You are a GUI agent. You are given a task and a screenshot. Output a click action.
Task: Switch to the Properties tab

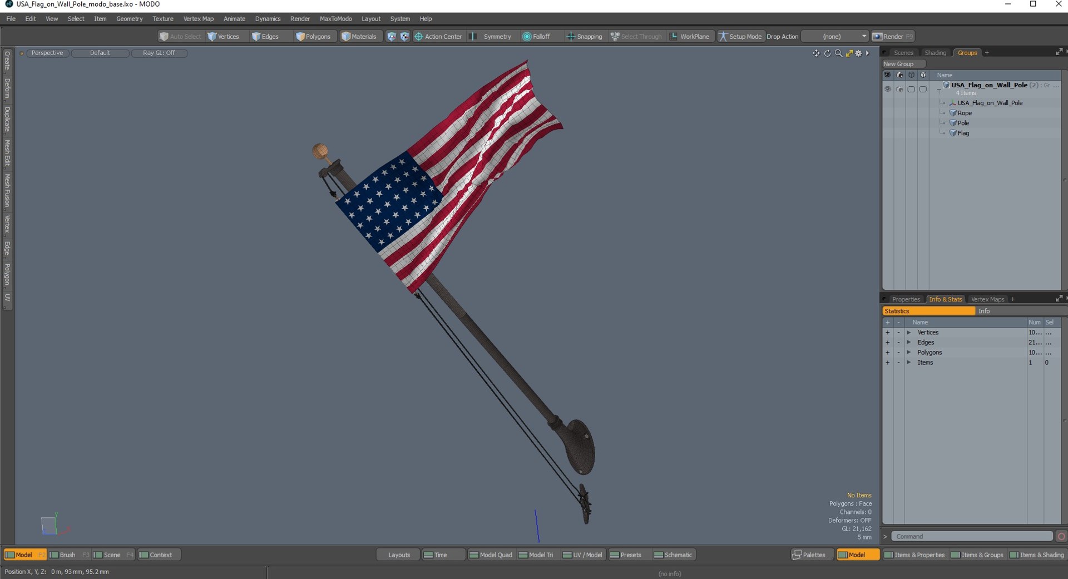coord(906,299)
